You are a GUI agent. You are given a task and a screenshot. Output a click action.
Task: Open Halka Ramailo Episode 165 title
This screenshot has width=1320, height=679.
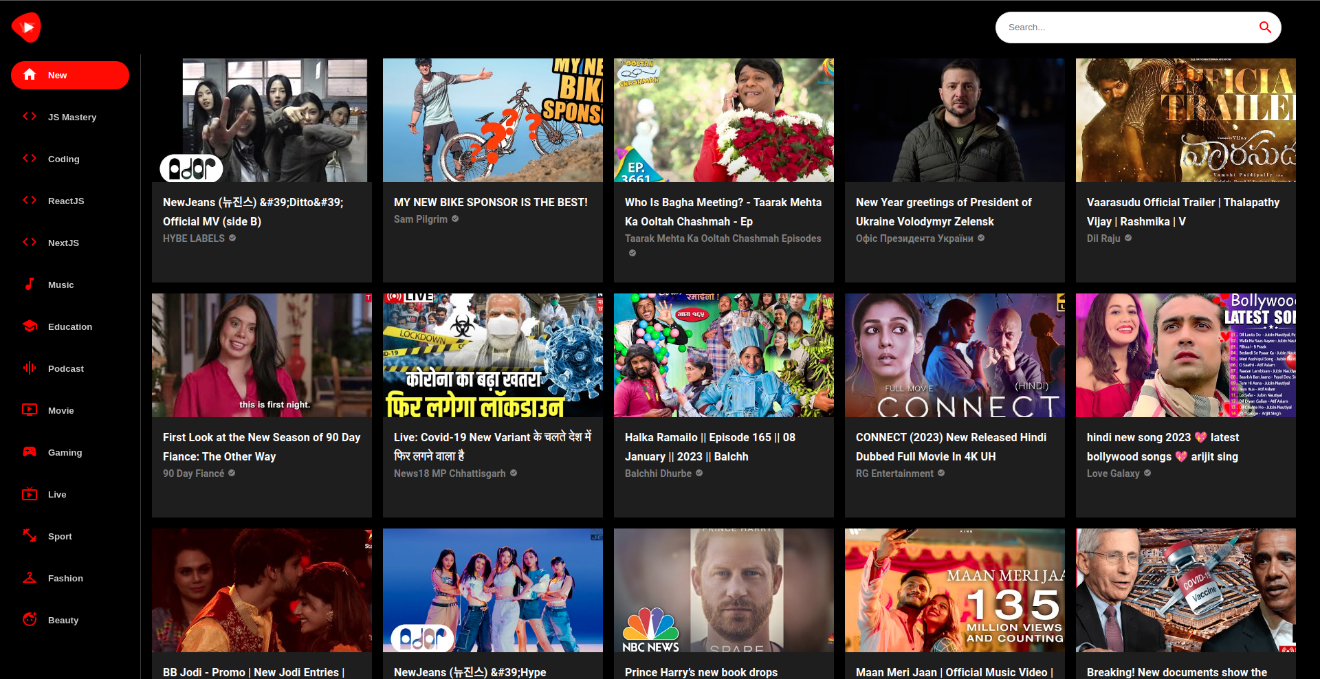click(710, 447)
